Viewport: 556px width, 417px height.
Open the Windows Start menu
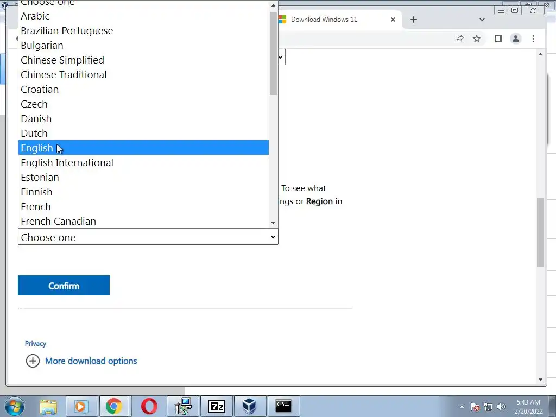(x=15, y=406)
